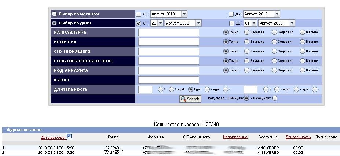Select the Выбор по дням radio button
Viewport: 340px width, 156px height.
(54, 23)
